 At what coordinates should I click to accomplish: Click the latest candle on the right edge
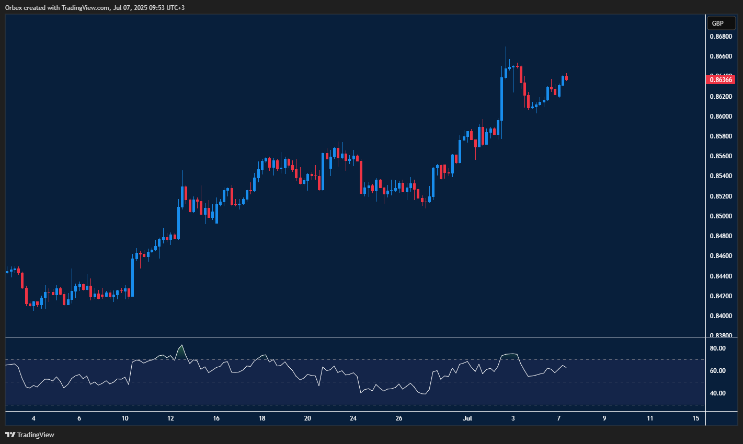566,78
